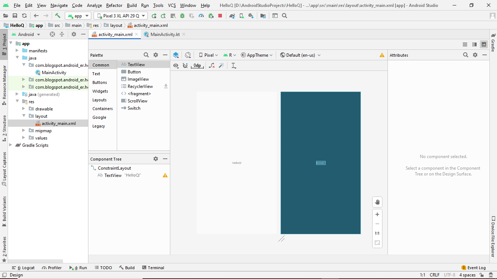Toggle Autoconnect in the constraint toolbar
This screenshot has width=497, height=279.
pos(186,66)
